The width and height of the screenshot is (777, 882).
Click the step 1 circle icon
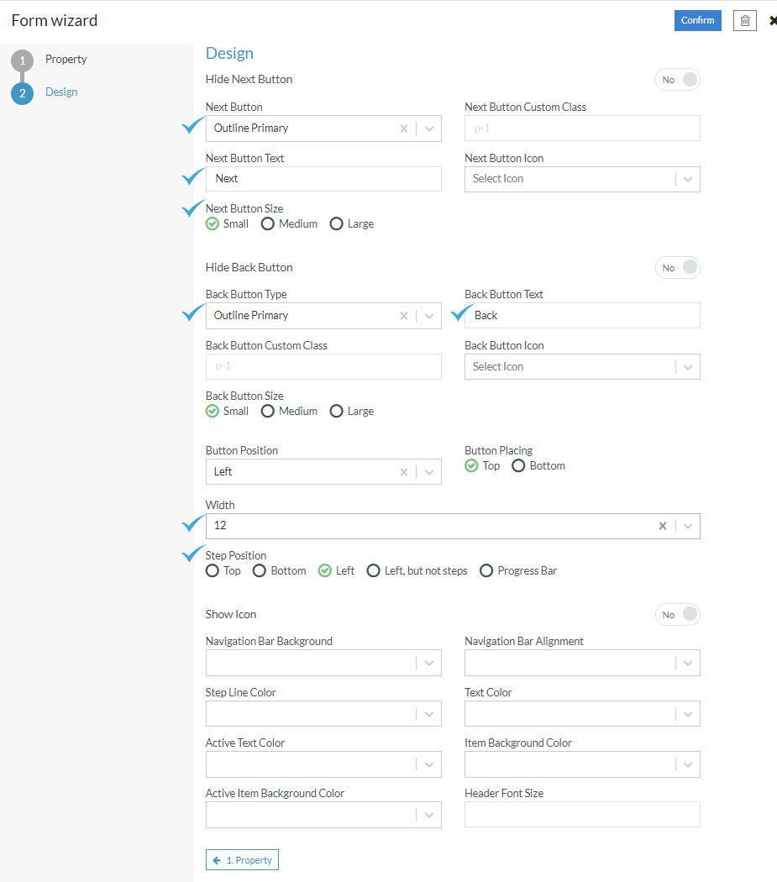click(x=22, y=60)
